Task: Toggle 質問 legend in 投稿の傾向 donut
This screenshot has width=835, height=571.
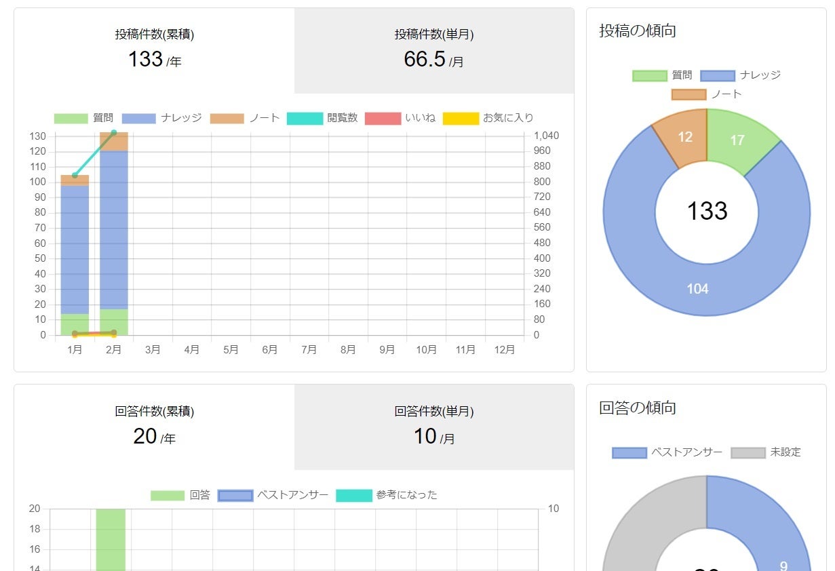Action: point(662,75)
